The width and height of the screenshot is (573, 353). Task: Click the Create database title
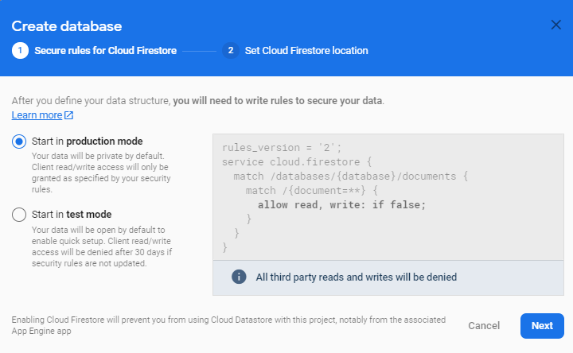67,26
